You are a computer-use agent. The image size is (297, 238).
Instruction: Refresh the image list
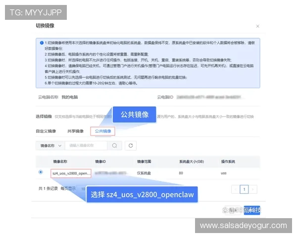coord(131,146)
